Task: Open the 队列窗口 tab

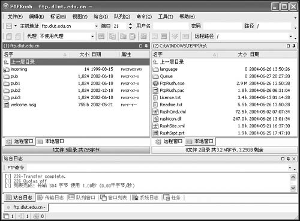Action: (82, 198)
